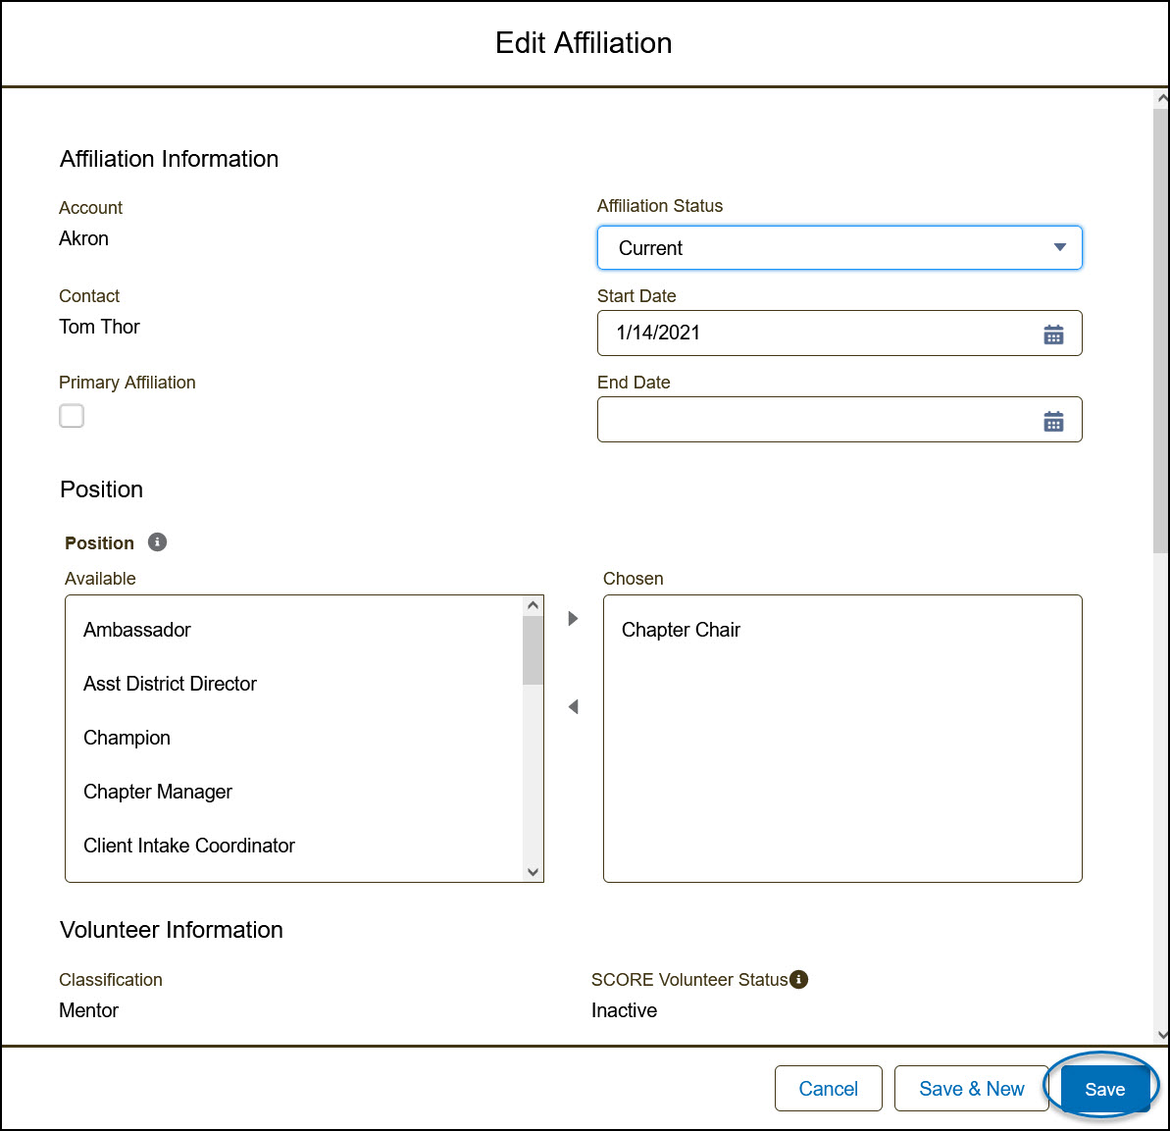This screenshot has width=1170, height=1131.
Task: Select Asst District Director option
Action: pyautogui.click(x=170, y=684)
